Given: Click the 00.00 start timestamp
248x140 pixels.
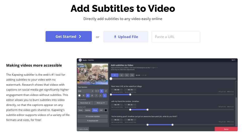Looking at the screenshot, I should [117, 90].
